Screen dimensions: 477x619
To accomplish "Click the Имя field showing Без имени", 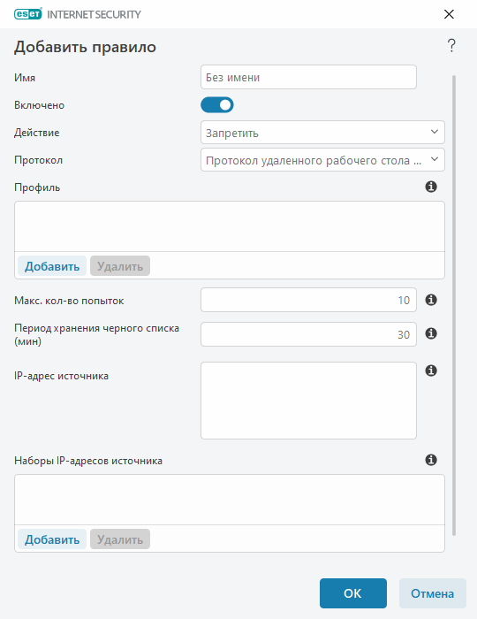I will point(308,77).
